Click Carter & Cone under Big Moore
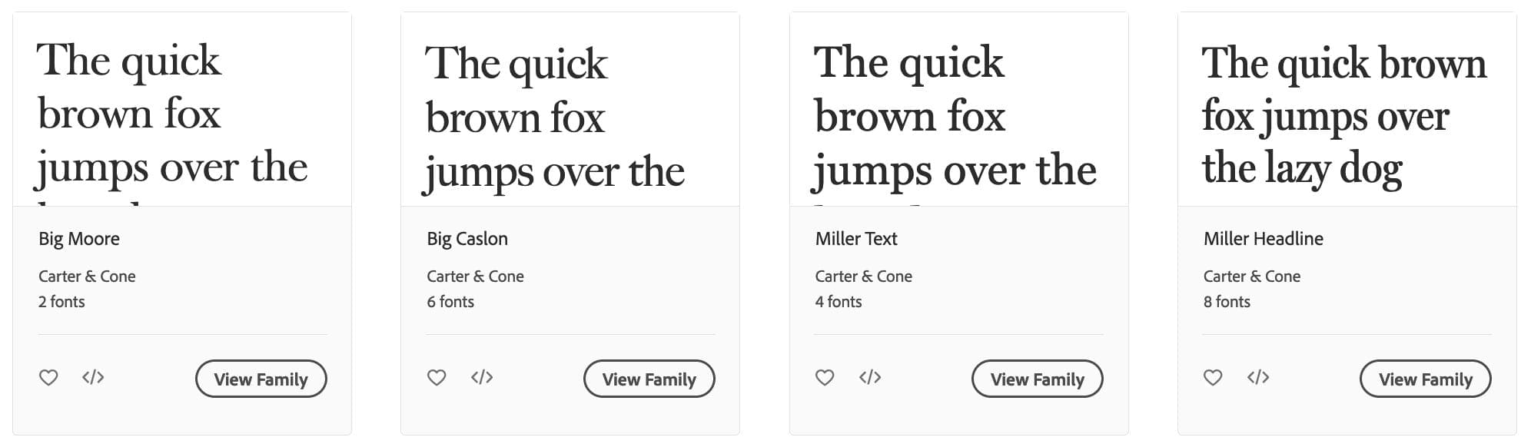 point(87,276)
